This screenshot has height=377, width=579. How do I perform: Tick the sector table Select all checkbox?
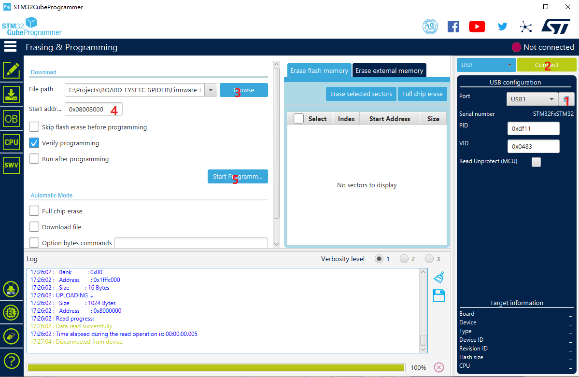pos(298,119)
